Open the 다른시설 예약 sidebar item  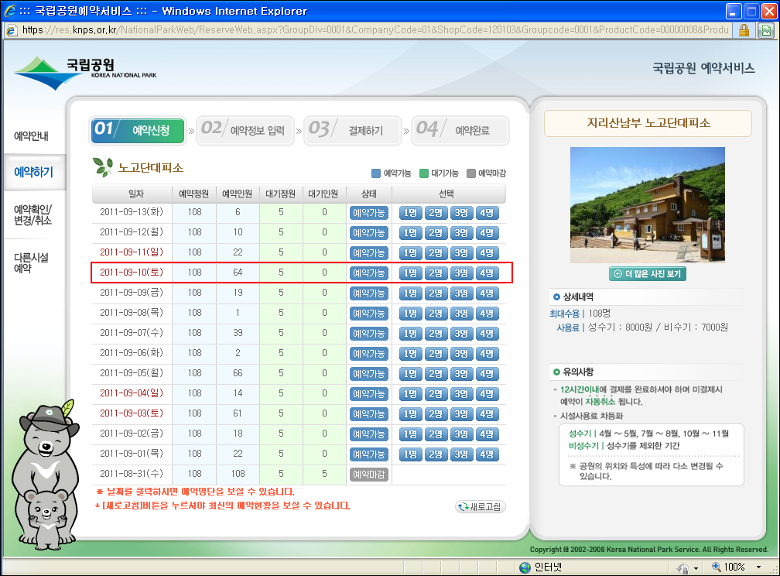tap(32, 263)
